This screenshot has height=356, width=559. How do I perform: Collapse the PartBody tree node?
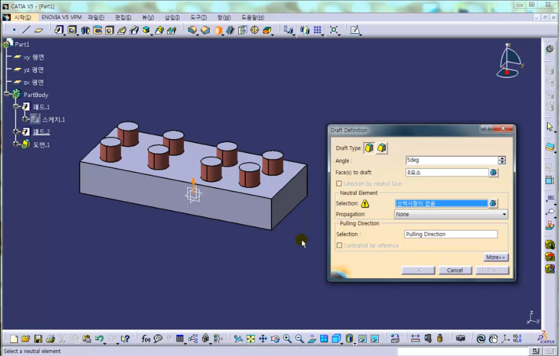[x=6, y=94]
